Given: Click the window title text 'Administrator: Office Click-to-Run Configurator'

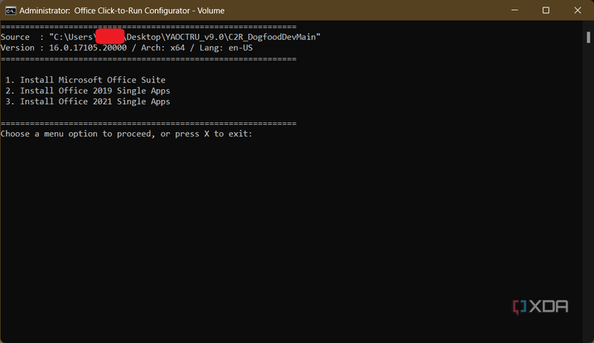Looking at the screenshot, I should pyautogui.click(x=122, y=11).
